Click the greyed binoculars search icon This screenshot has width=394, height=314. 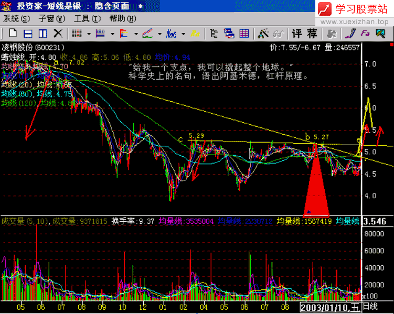pos(278,34)
